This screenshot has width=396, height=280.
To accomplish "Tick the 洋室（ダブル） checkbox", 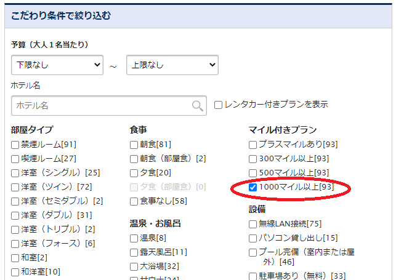I will click(15, 215).
